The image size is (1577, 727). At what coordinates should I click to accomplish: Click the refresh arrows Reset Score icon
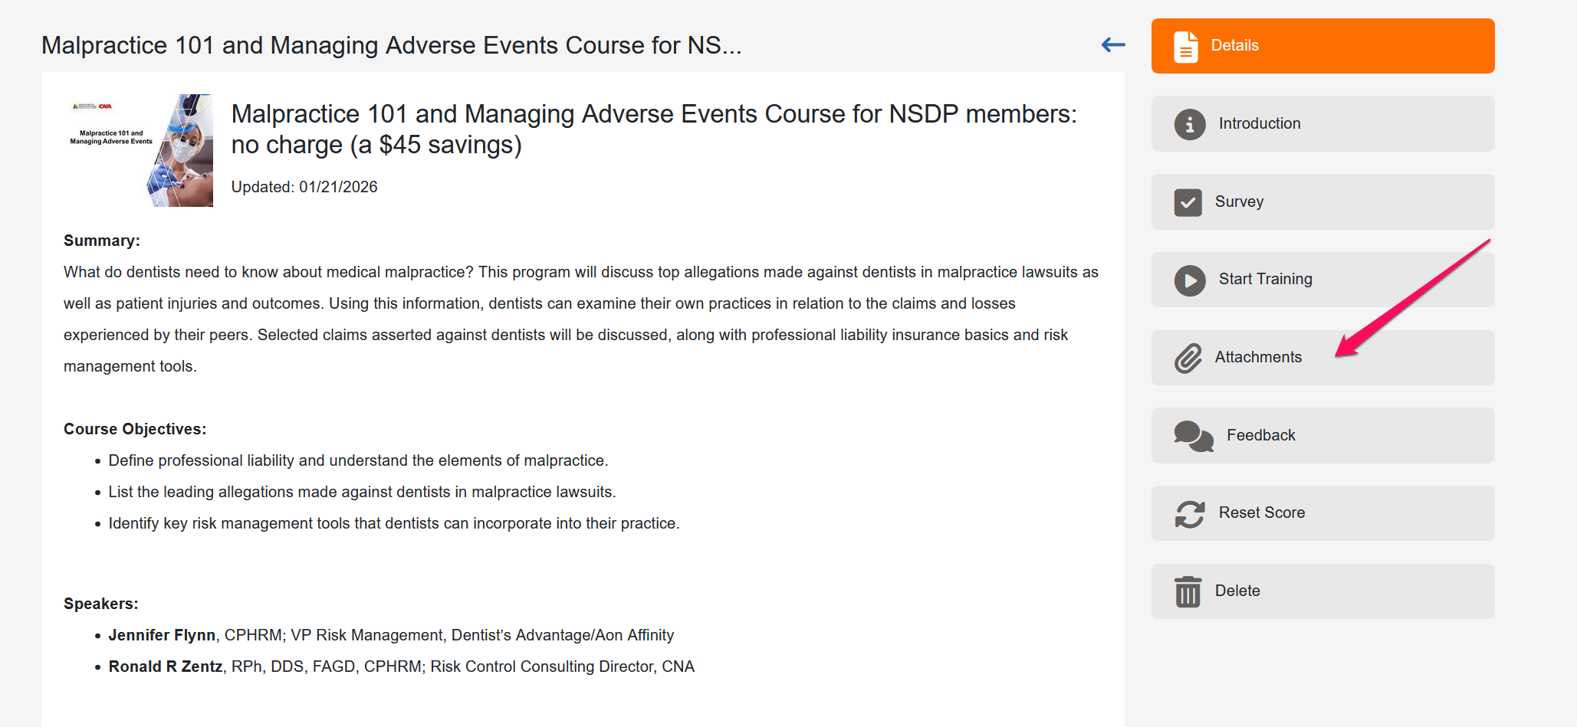pos(1190,514)
